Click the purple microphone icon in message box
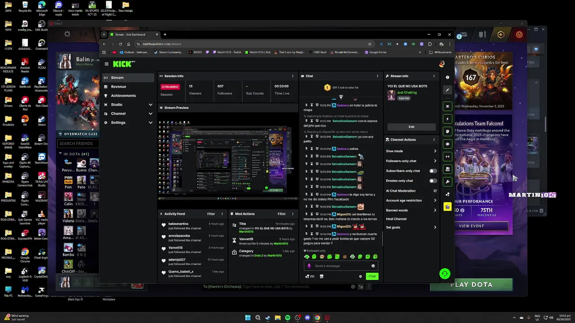575x323 pixels. point(309,266)
